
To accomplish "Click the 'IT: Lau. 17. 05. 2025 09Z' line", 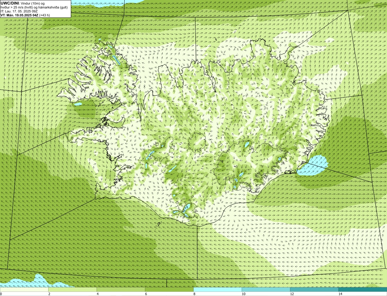I will (19, 11).
